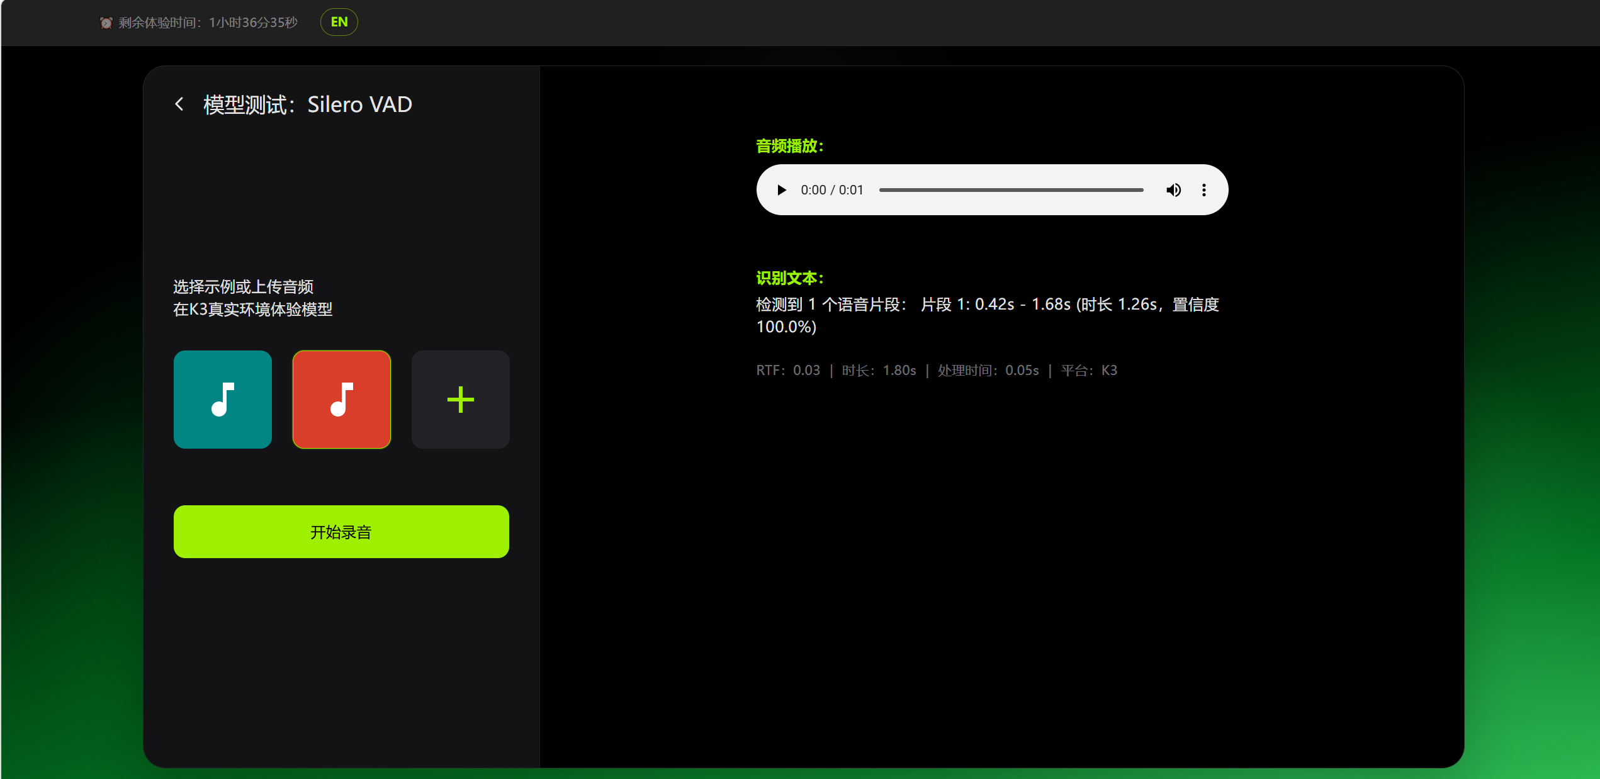Mute the audio with the speaker icon
This screenshot has height=779, width=1600.
[x=1173, y=190]
